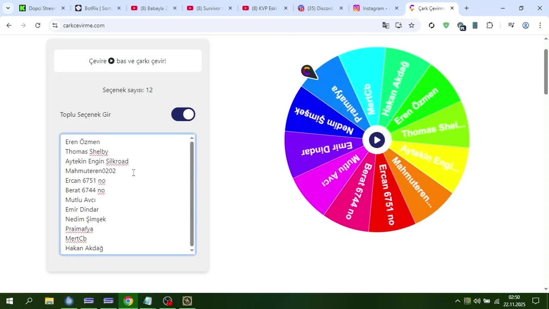Select the Eren Özmen wheel segment
This screenshot has width=549, height=309.
416,106
